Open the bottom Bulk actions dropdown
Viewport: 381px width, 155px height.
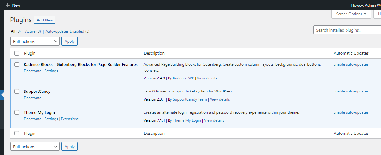click(x=35, y=147)
